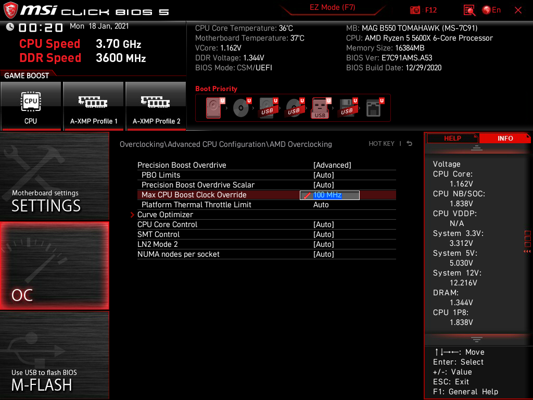This screenshot has width=533, height=400.
Task: Click the clock icon beside the time
Action: tap(10, 27)
